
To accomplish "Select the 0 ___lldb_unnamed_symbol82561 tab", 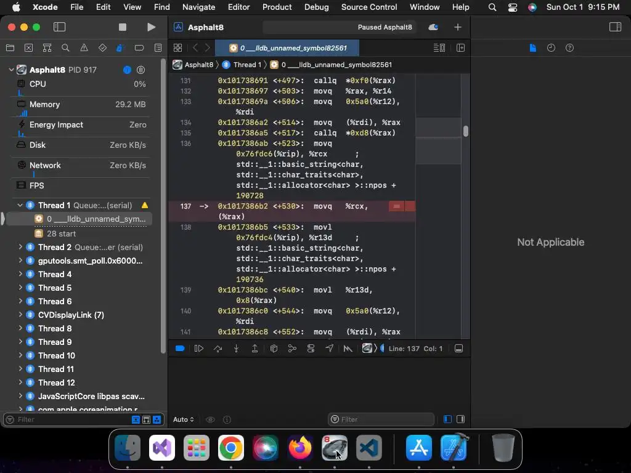I will click(x=287, y=48).
